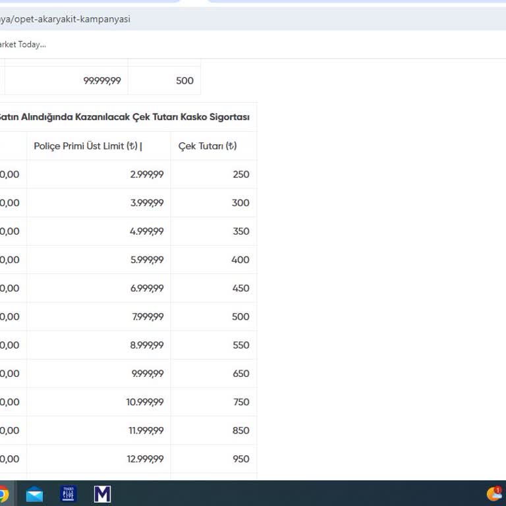This screenshot has width=506, height=506.
Task: Open Google Chrome from the taskbar
Action: pos(3,493)
